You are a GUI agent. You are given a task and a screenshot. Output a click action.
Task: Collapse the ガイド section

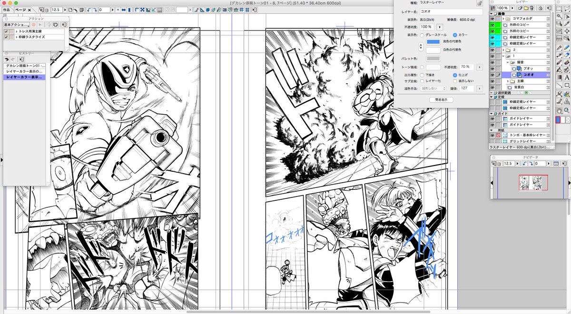pyautogui.click(x=492, y=114)
